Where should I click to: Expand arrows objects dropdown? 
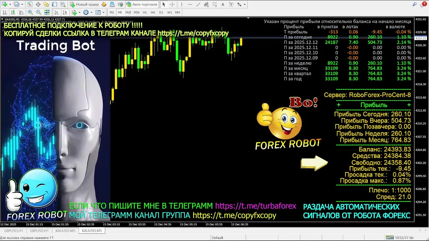[245, 4]
